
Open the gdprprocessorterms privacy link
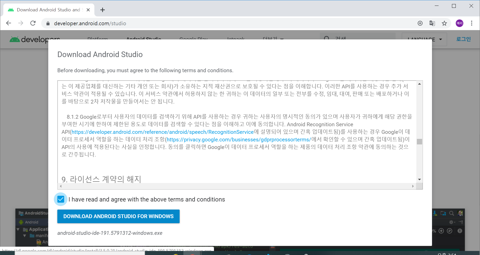pos(239,140)
